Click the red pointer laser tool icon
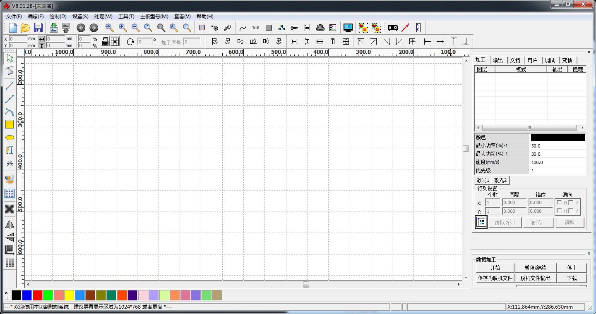The height and width of the screenshot is (314, 596). [406, 28]
